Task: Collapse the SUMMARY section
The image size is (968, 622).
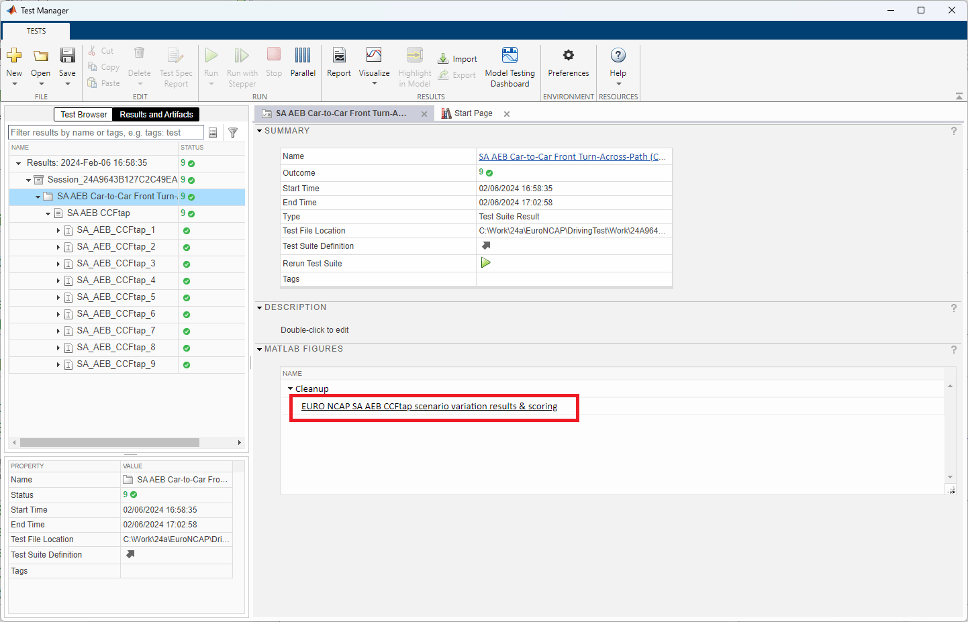Action: tap(260, 131)
